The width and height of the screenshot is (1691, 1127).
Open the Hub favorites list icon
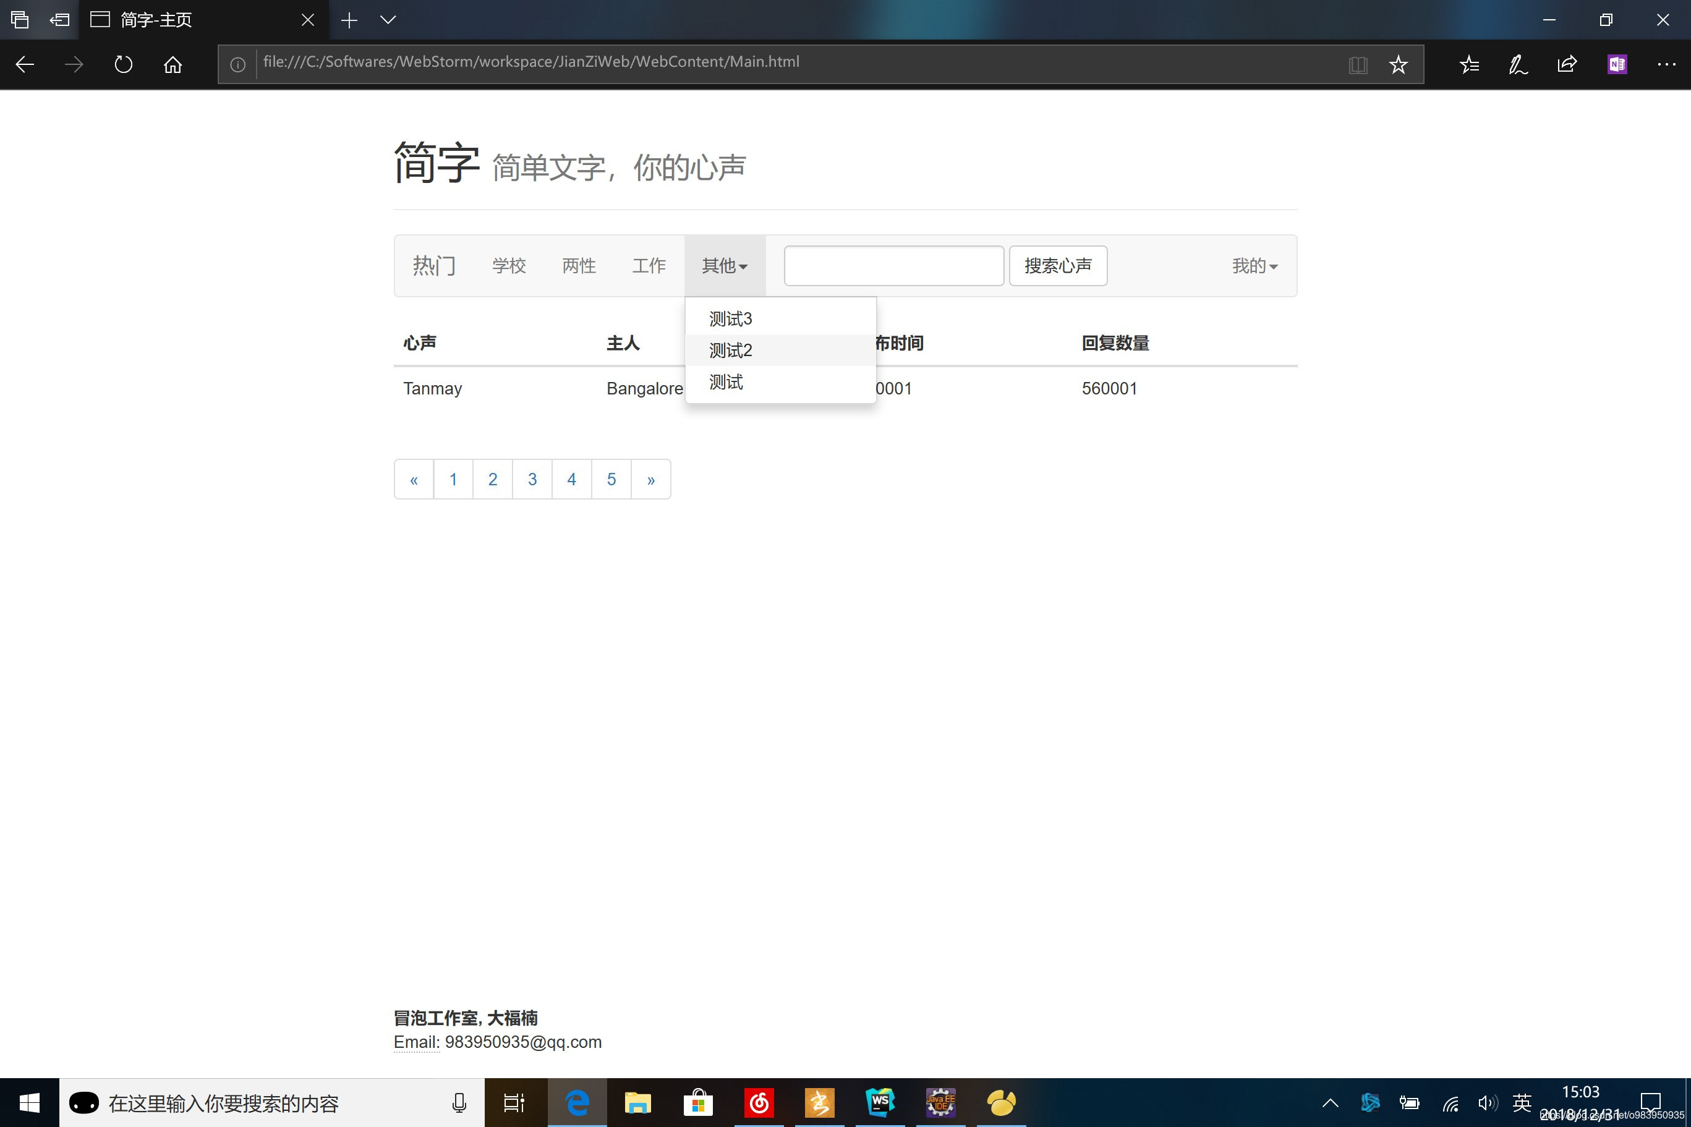(x=1470, y=64)
